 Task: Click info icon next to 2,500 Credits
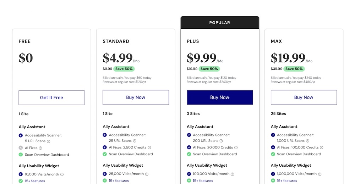click(149, 147)
